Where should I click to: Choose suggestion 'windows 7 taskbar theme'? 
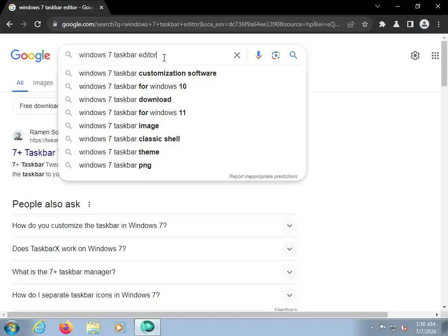pyautogui.click(x=182, y=152)
